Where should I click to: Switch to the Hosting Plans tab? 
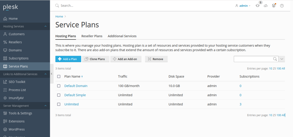(x=66, y=36)
